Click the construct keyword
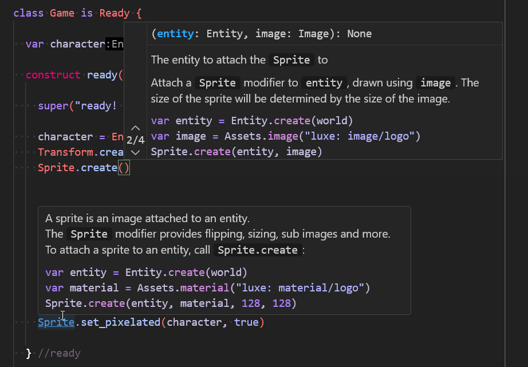The width and height of the screenshot is (528, 367). [x=53, y=75]
